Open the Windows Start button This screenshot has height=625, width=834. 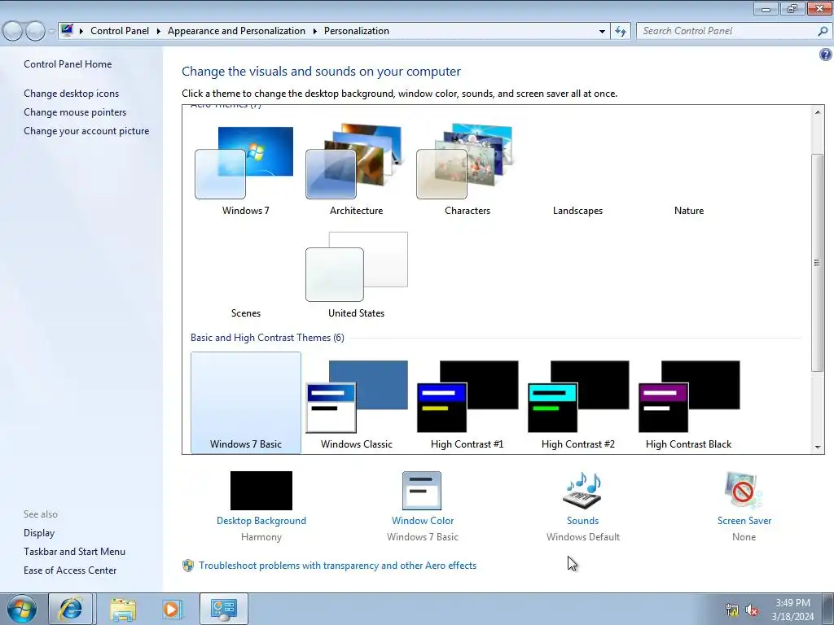22,609
